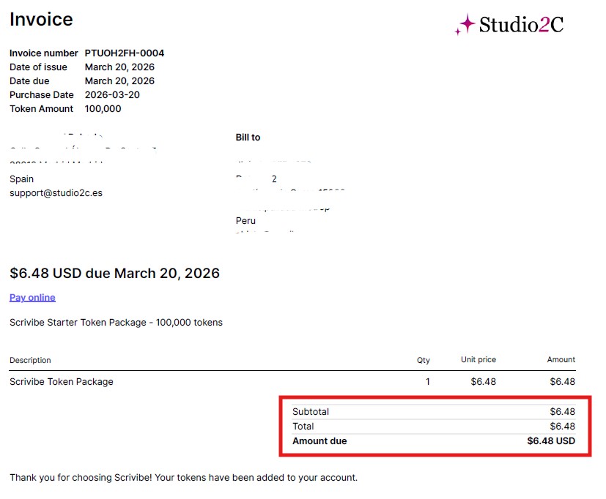The width and height of the screenshot is (606, 499).
Task: Select the Spain country text
Action: [22, 179]
